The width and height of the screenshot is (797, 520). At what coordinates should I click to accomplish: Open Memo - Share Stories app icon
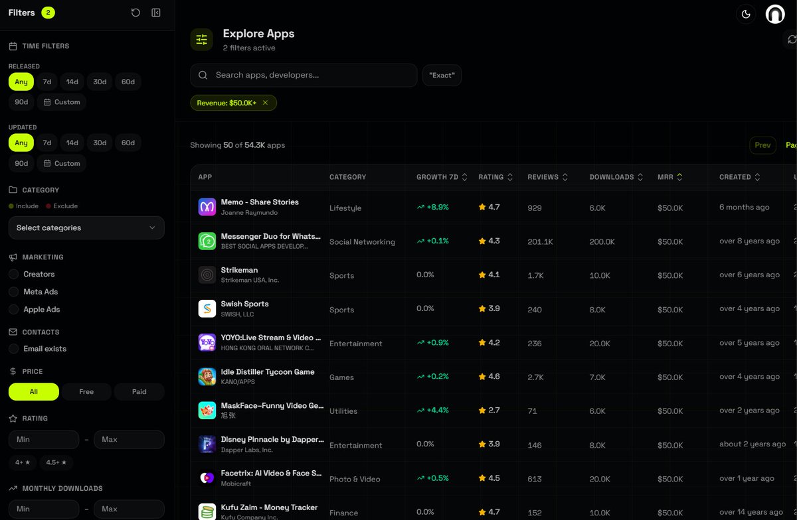click(207, 207)
